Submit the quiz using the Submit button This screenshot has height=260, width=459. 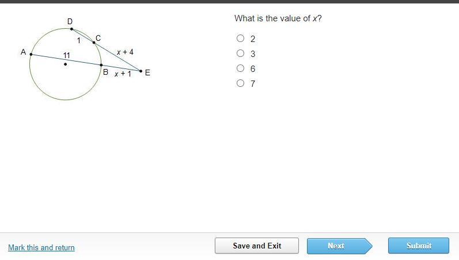coord(419,246)
